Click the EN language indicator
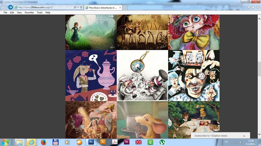The image size is (261, 146). point(226,142)
